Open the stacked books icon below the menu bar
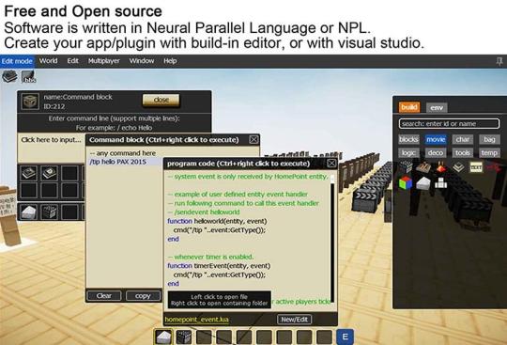Viewport: 507px width, 345px height. pos(9,76)
